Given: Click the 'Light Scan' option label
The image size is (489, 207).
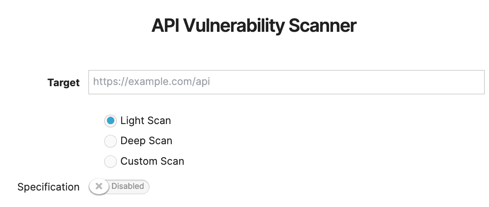Looking at the screenshot, I should pyautogui.click(x=145, y=120).
